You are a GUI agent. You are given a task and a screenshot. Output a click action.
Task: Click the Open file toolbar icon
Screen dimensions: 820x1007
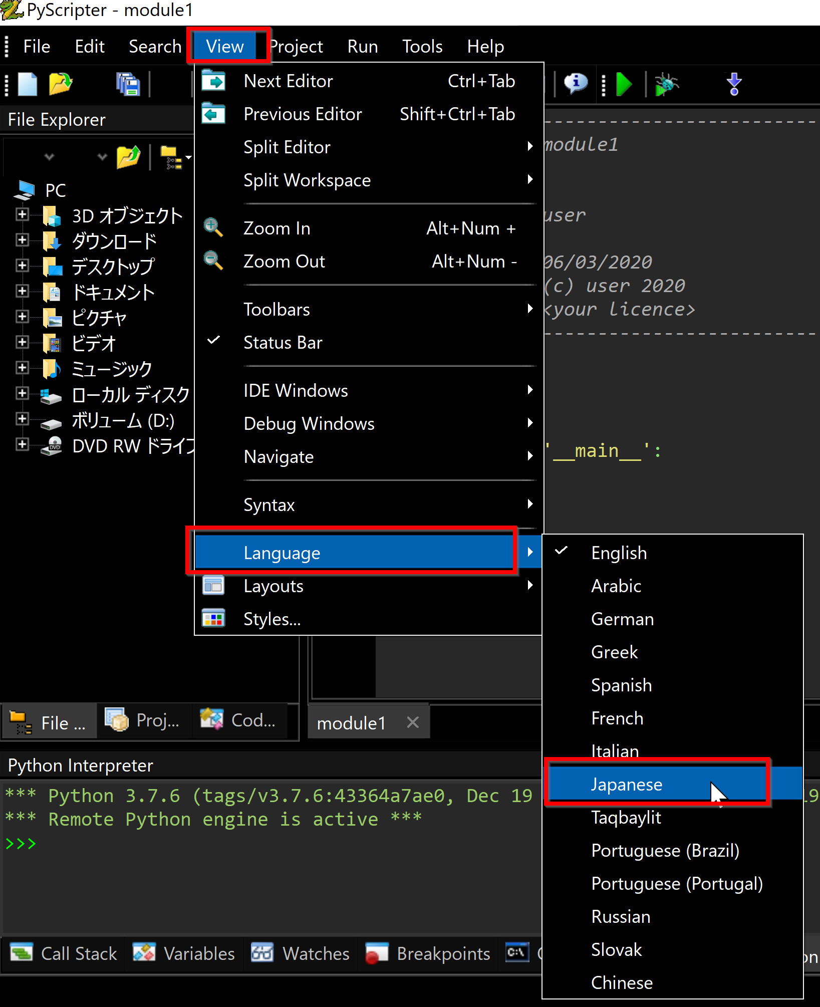click(61, 84)
